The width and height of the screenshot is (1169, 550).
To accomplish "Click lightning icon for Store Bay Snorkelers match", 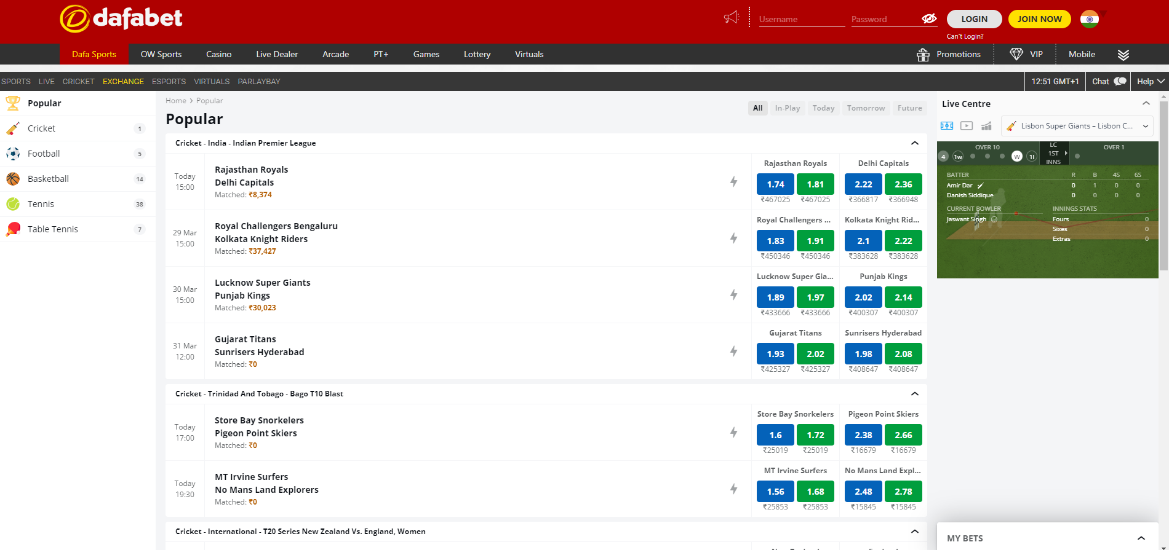I will coord(733,432).
